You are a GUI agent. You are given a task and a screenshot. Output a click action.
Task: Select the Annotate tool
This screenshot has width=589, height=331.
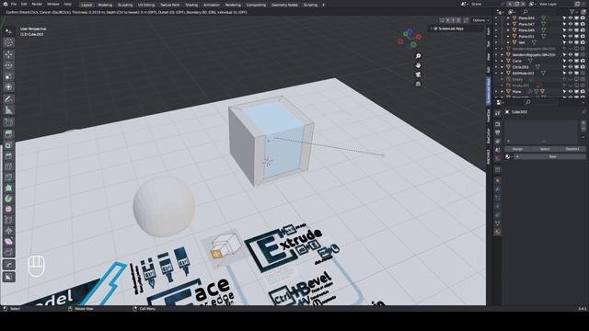point(8,99)
